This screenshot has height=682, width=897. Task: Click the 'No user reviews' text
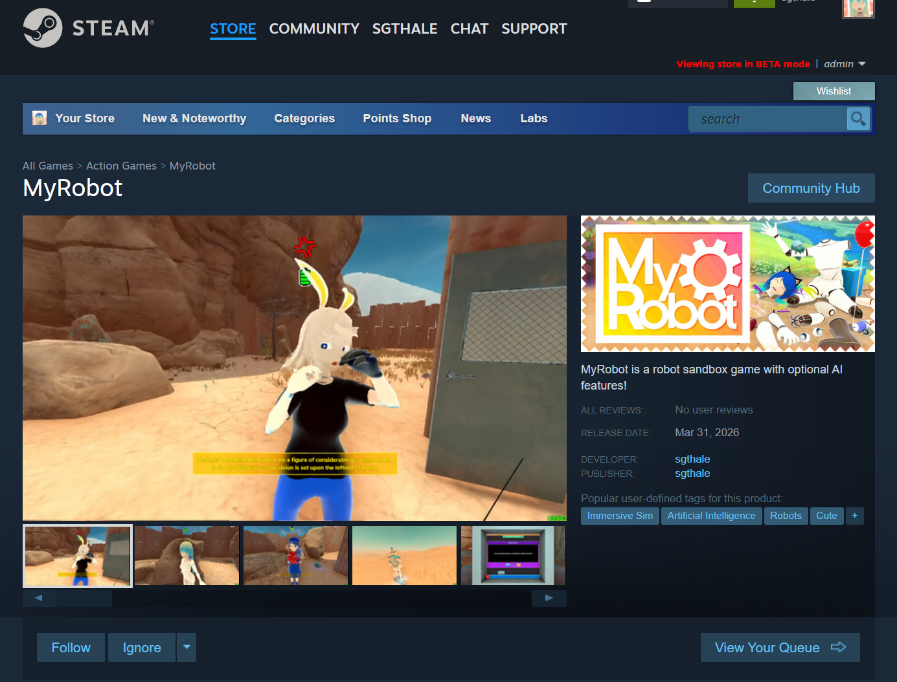coord(714,410)
